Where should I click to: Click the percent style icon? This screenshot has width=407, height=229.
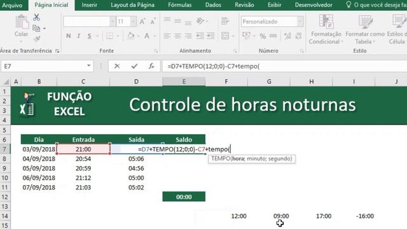coord(263,36)
